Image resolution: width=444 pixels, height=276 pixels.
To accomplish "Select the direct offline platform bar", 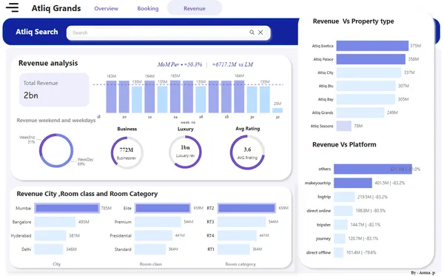I will click(339, 252).
